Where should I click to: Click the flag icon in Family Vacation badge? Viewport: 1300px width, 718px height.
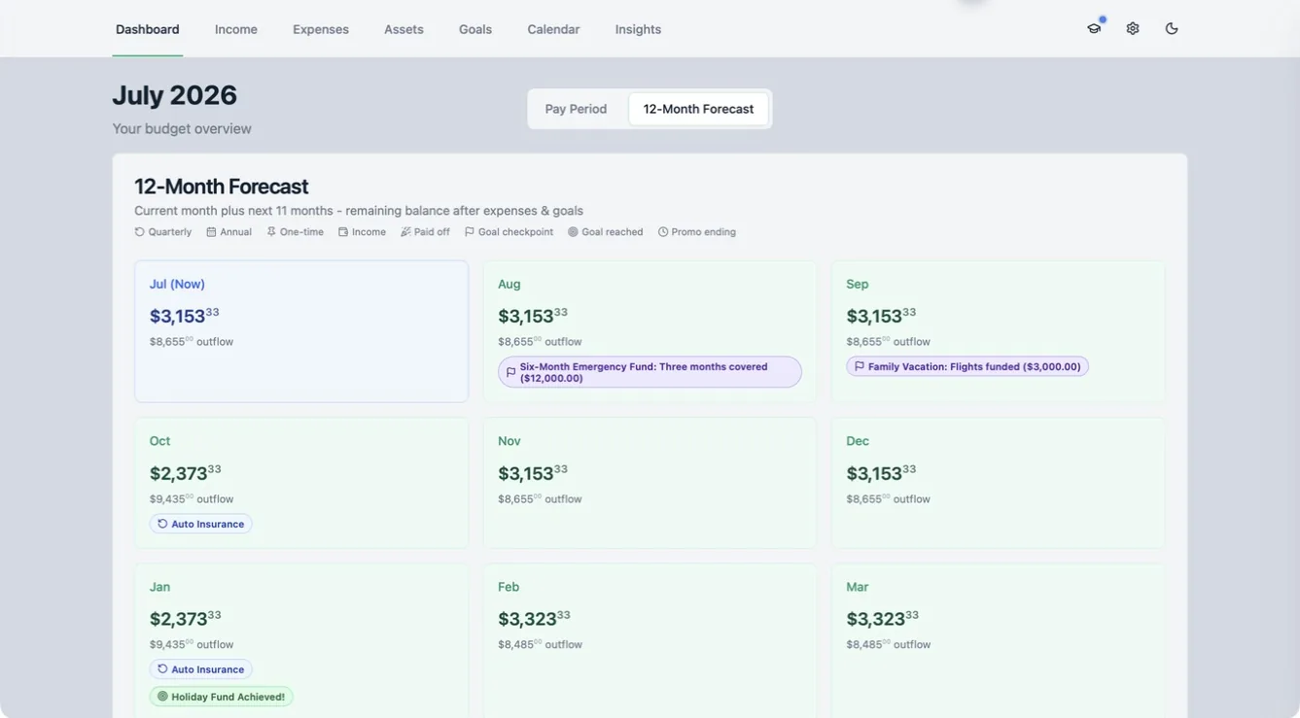(860, 366)
